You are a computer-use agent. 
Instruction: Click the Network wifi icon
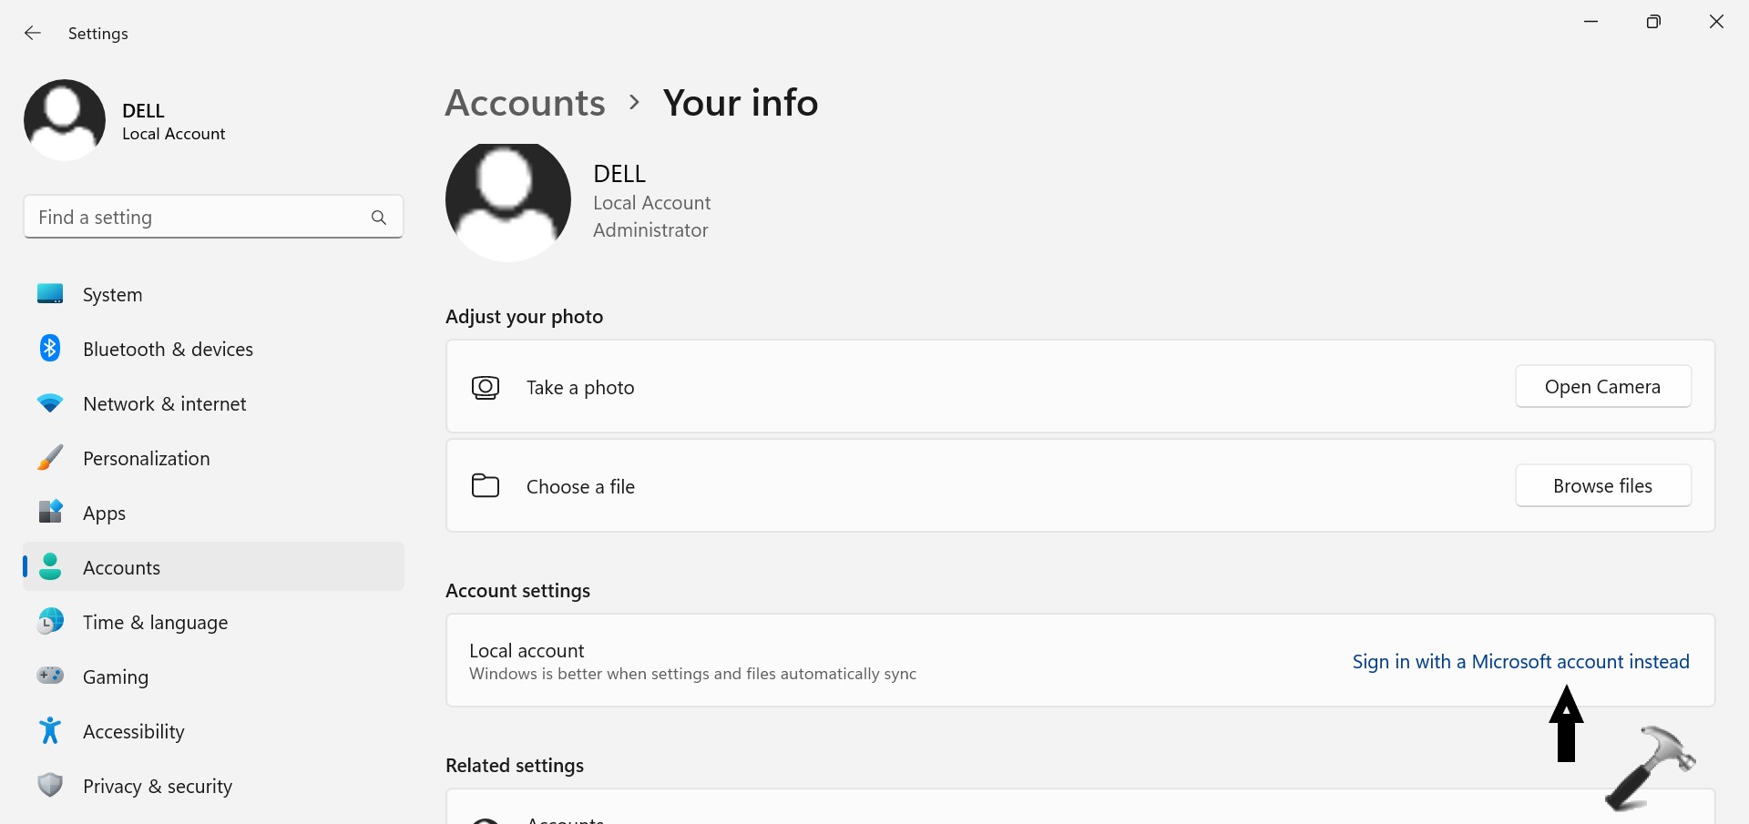(50, 403)
